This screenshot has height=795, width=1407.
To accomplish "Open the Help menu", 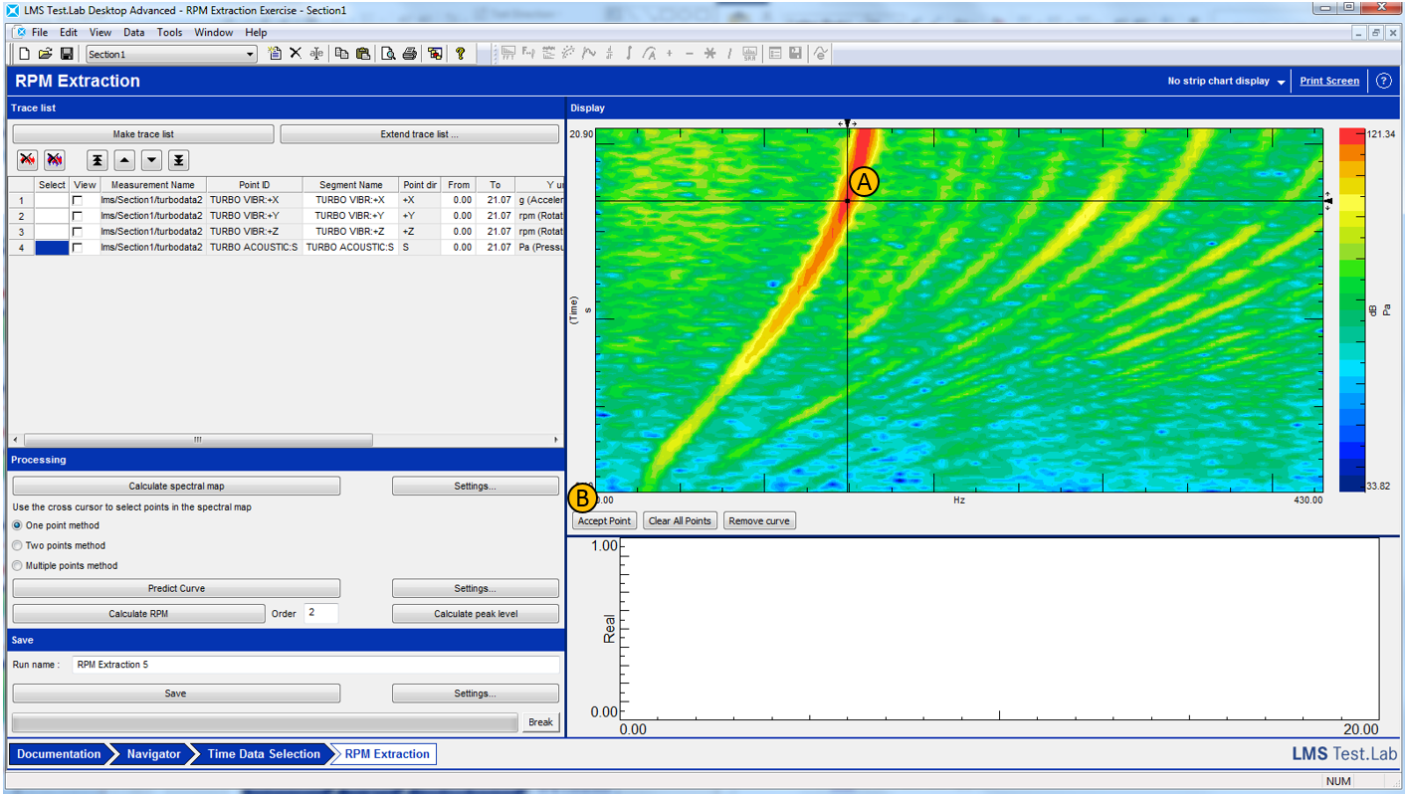I will click(x=256, y=33).
